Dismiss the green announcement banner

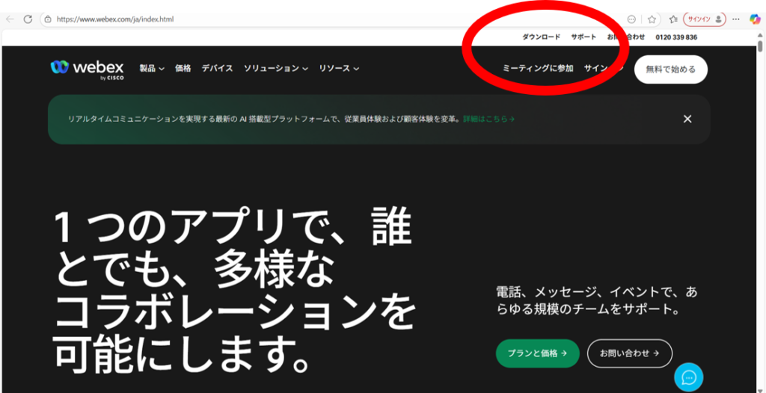click(x=687, y=119)
